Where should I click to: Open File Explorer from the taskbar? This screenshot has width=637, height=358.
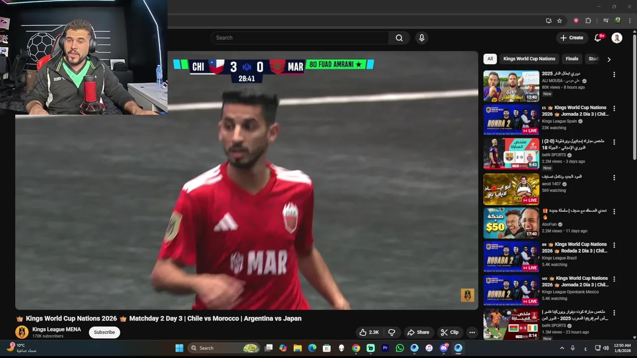(298, 348)
